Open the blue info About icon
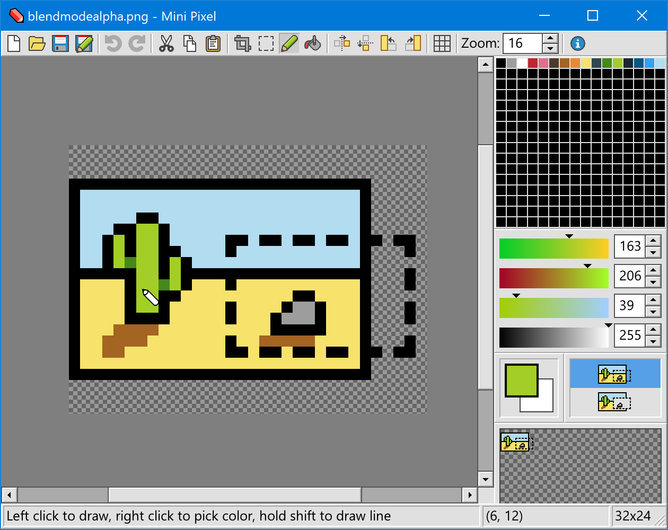The width and height of the screenshot is (668, 530). tap(577, 43)
